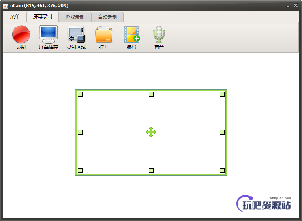
Task: Open the 编码 codec options
Action: [131, 37]
